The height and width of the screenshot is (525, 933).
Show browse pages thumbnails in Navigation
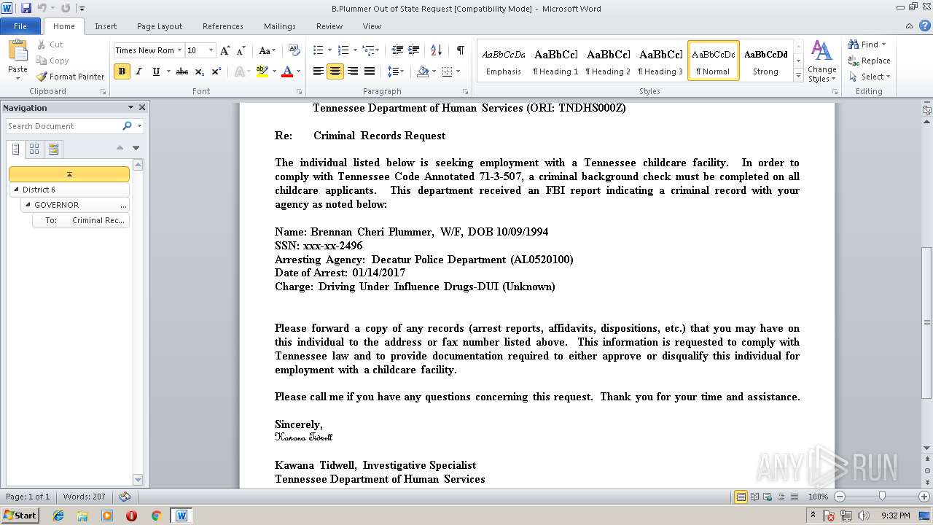(34, 149)
